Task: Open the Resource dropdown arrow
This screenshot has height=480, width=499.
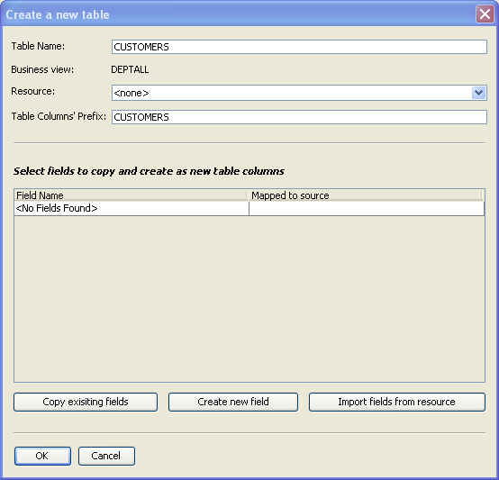Action: point(478,93)
